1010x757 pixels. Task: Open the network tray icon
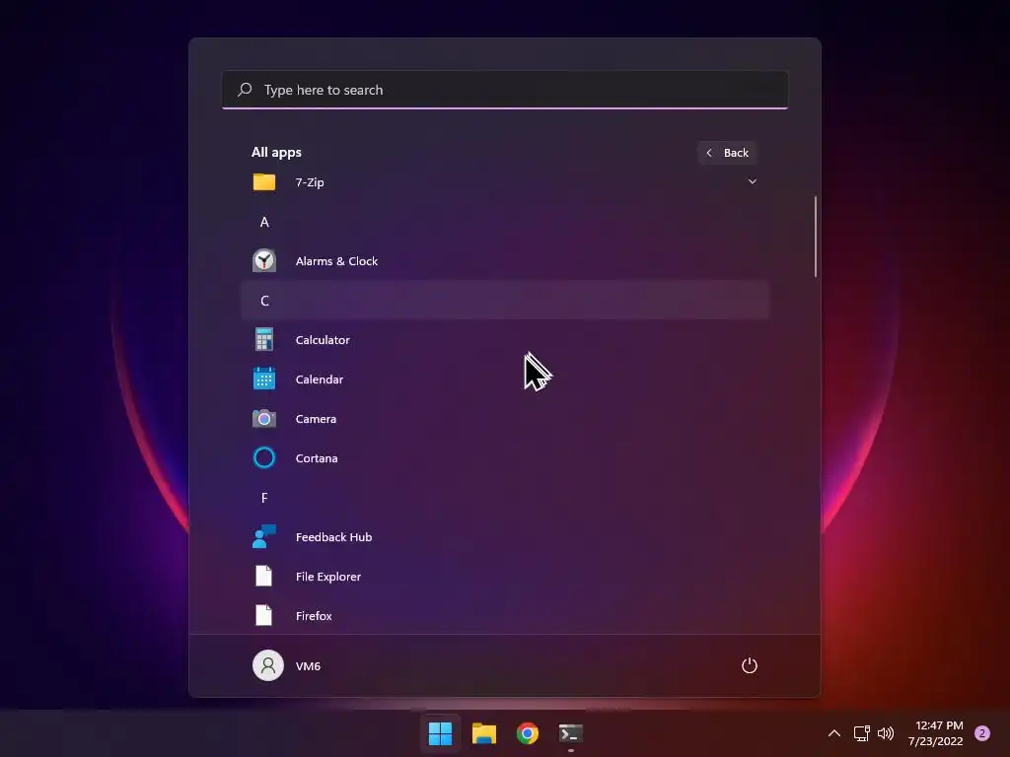tap(861, 733)
